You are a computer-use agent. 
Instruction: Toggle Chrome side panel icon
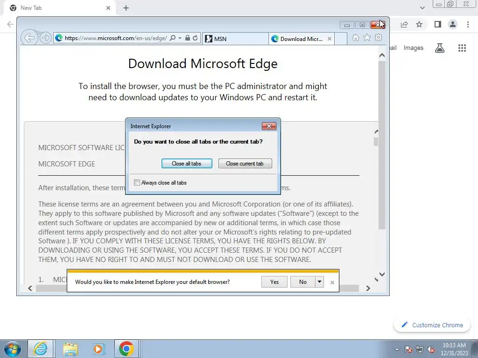coord(438,24)
